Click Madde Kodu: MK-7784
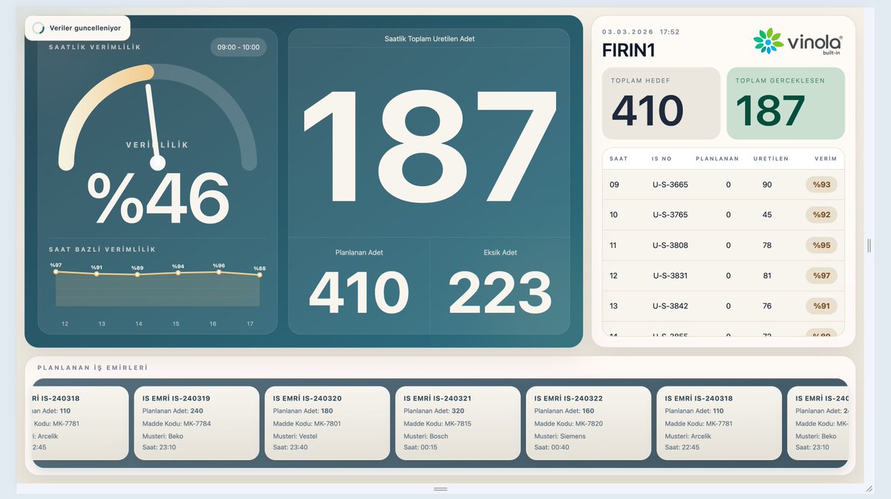This screenshot has width=891, height=499. (x=177, y=424)
